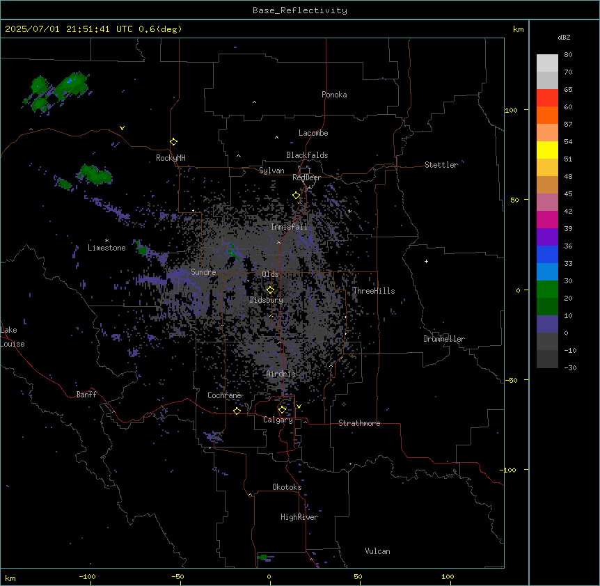Click the -100 tick on the horizontal axis
The image size is (600, 586).
coord(88,576)
